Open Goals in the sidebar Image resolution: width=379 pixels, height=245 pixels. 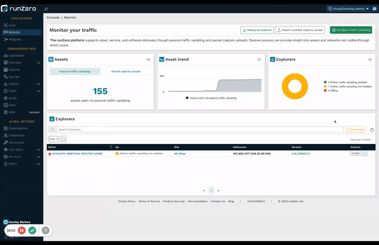(10, 98)
